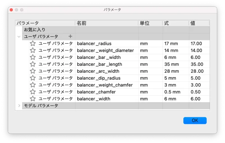Toggle star for balancer_weight_chamfer
The height and width of the screenshot is (143, 225).
click(33, 85)
